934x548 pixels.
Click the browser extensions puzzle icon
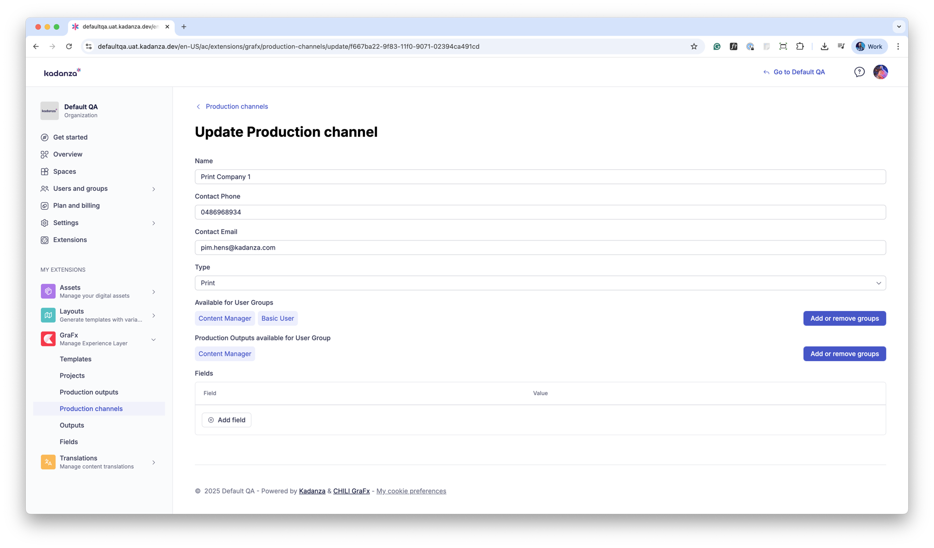point(800,47)
